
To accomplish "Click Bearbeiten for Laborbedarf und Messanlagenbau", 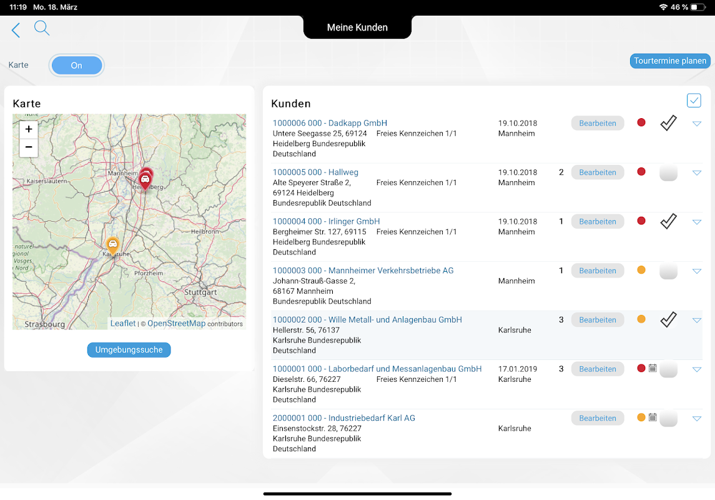I will (x=598, y=369).
